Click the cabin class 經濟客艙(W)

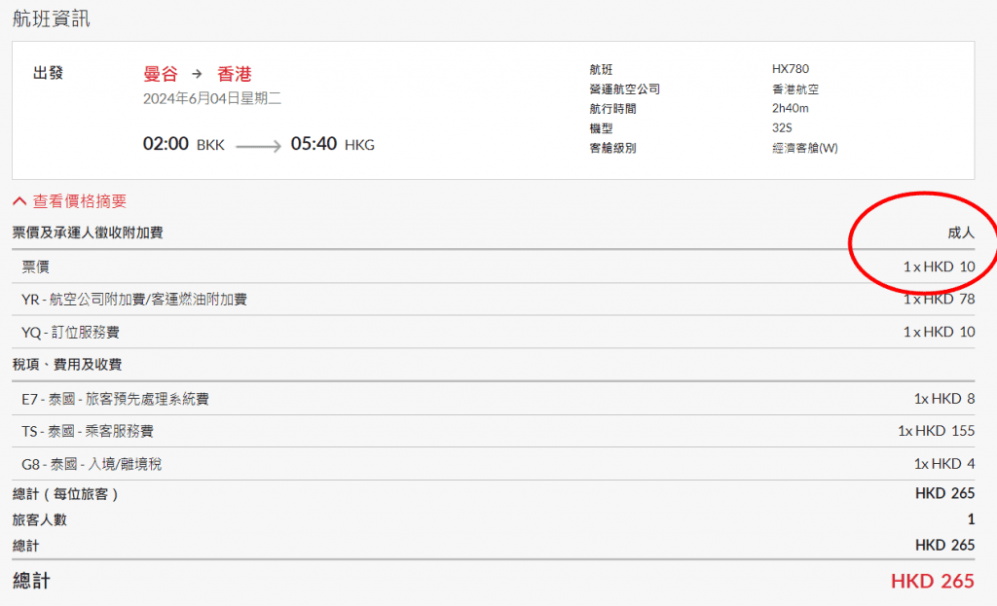point(804,148)
